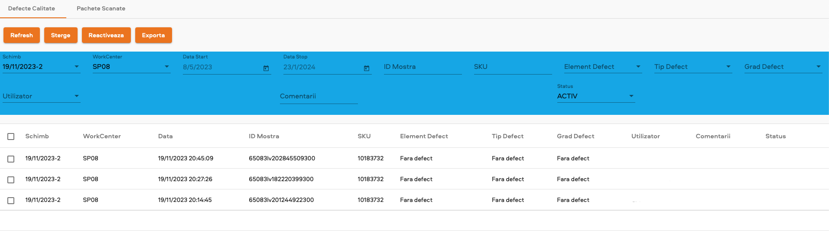Focus the Comentarii filter text field

(x=319, y=96)
